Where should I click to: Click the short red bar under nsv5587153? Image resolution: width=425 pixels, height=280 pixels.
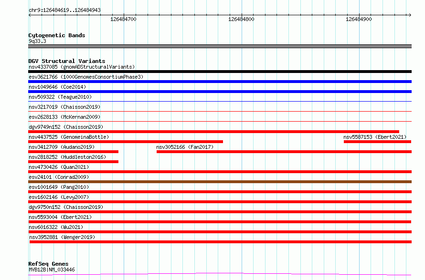click(x=377, y=142)
